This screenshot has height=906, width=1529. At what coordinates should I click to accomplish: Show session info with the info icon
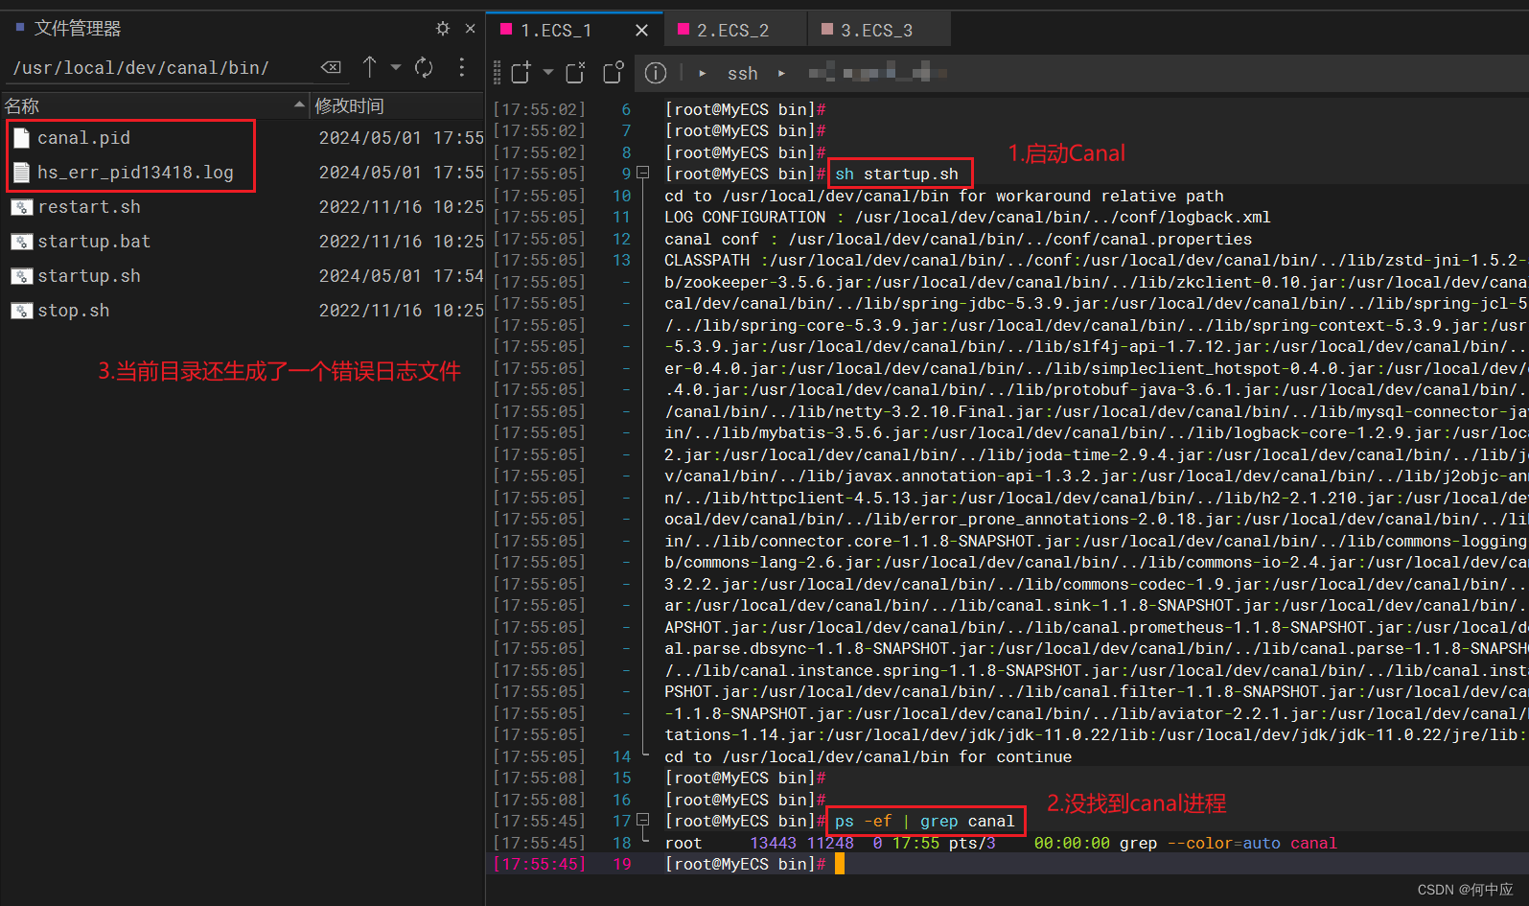[656, 73]
